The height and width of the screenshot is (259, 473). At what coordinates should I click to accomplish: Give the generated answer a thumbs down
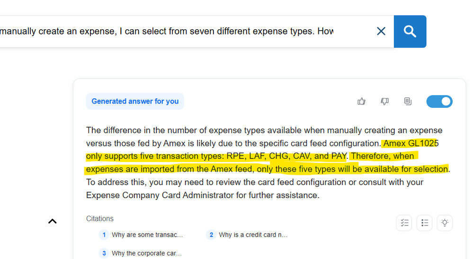pos(384,102)
